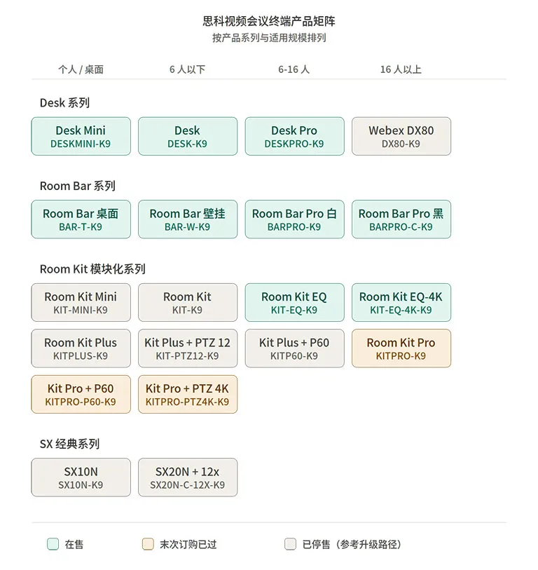
Task: Click the Room Kit EQ KIT-EQ-K9 card
Action: tap(295, 302)
